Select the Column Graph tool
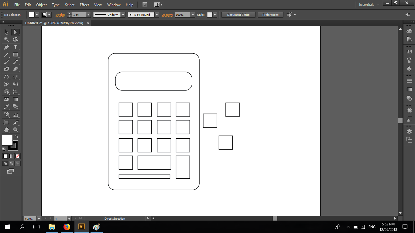 [15, 115]
